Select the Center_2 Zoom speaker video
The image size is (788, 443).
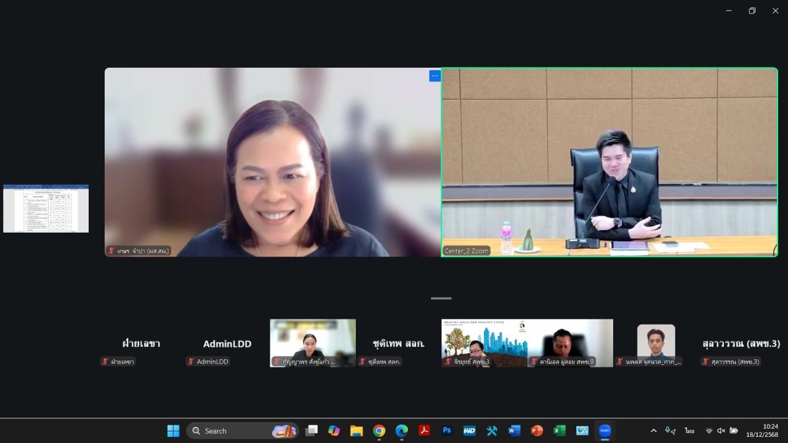point(609,162)
